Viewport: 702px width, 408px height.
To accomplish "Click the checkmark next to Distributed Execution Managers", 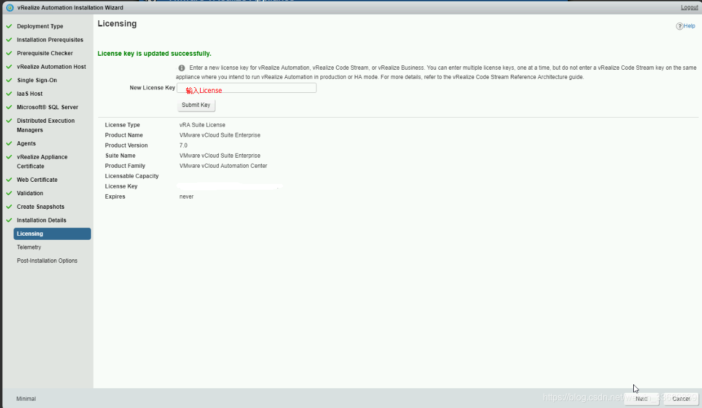I will pyautogui.click(x=9, y=121).
